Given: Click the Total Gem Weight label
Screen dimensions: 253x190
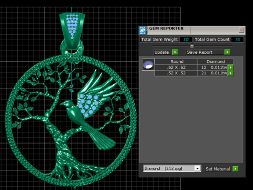Looking at the screenshot, I should tap(160, 40).
